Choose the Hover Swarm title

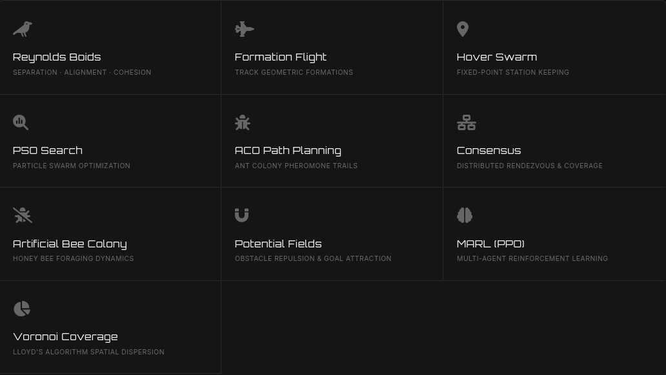(497, 57)
